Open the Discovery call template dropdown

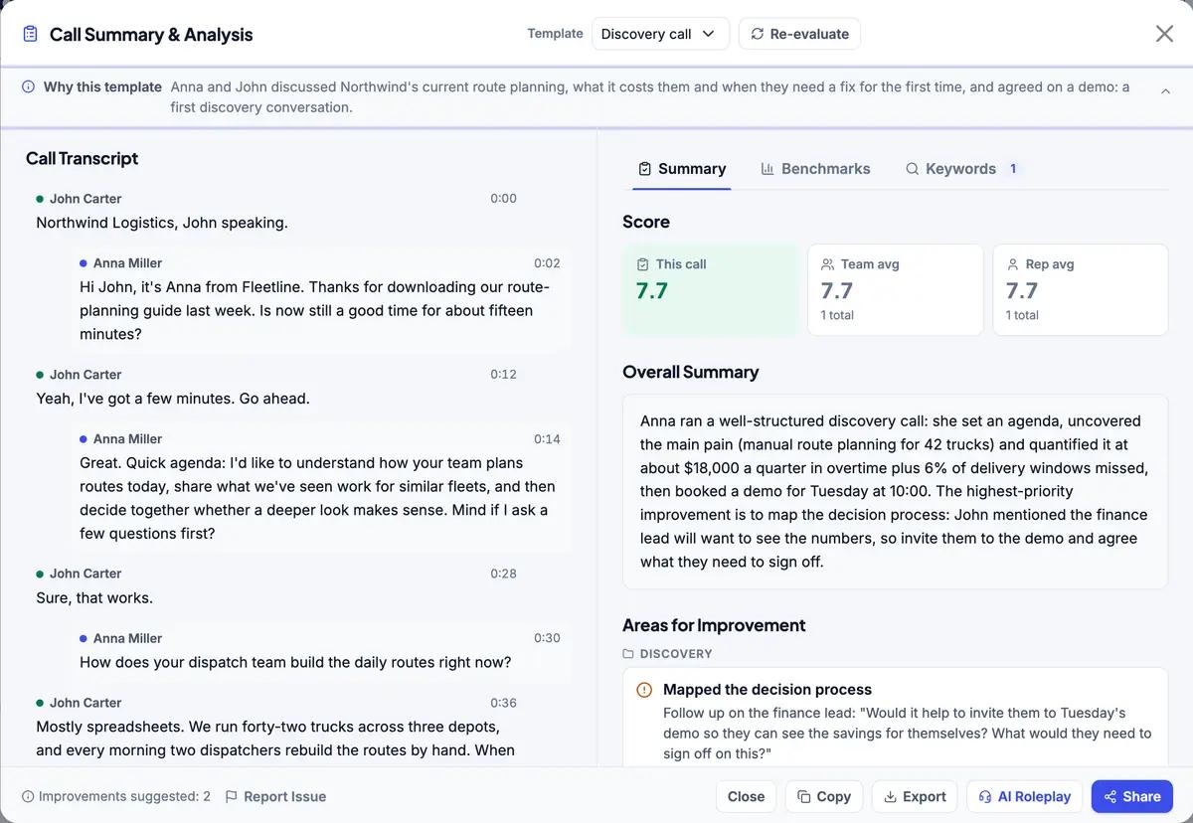point(660,34)
